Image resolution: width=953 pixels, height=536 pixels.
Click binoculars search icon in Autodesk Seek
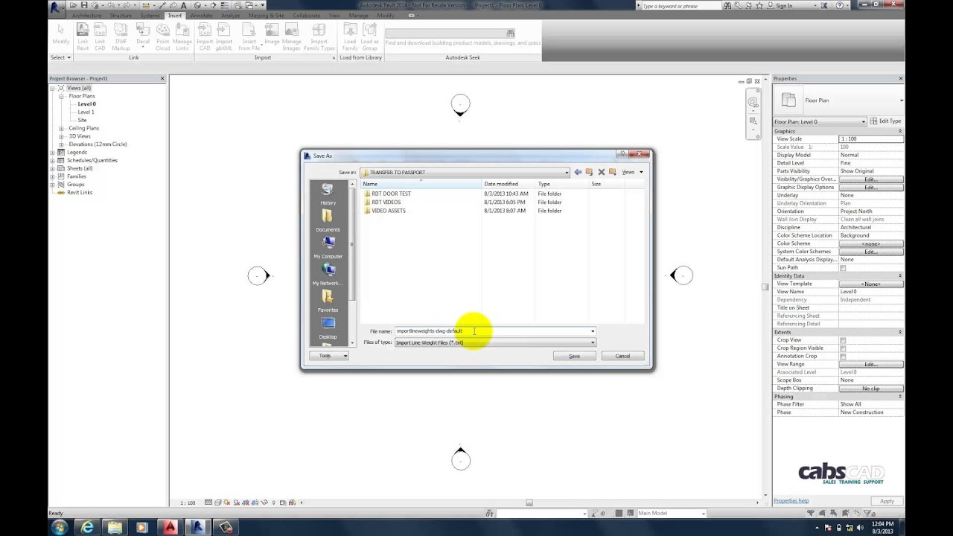tap(510, 33)
